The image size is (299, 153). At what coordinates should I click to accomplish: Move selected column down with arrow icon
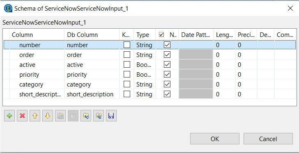[x=48, y=116]
